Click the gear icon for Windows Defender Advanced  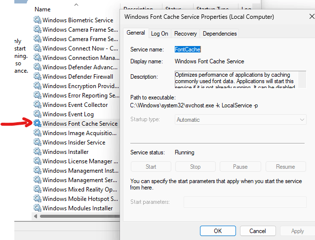click(38, 67)
